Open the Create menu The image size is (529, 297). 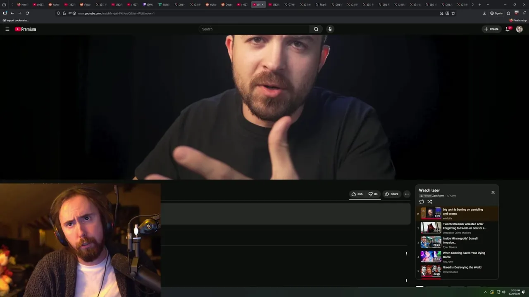coord(491,29)
